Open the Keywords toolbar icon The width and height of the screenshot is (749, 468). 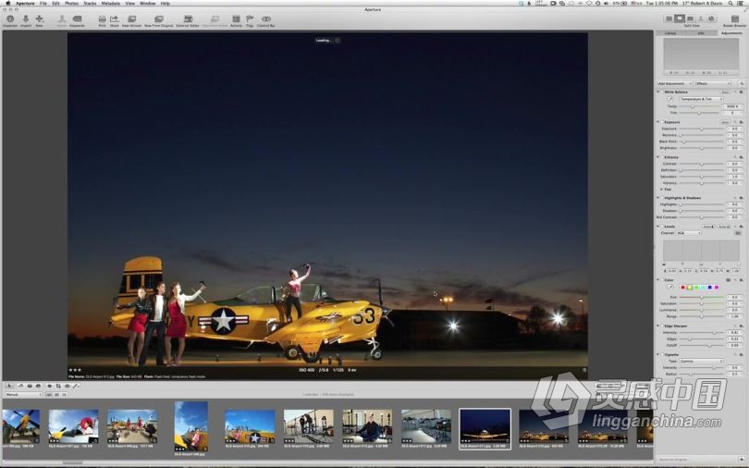click(x=77, y=19)
